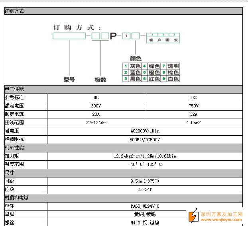The image size is (248, 226).
Task: Click the IEC column header cell
Action: point(193,97)
